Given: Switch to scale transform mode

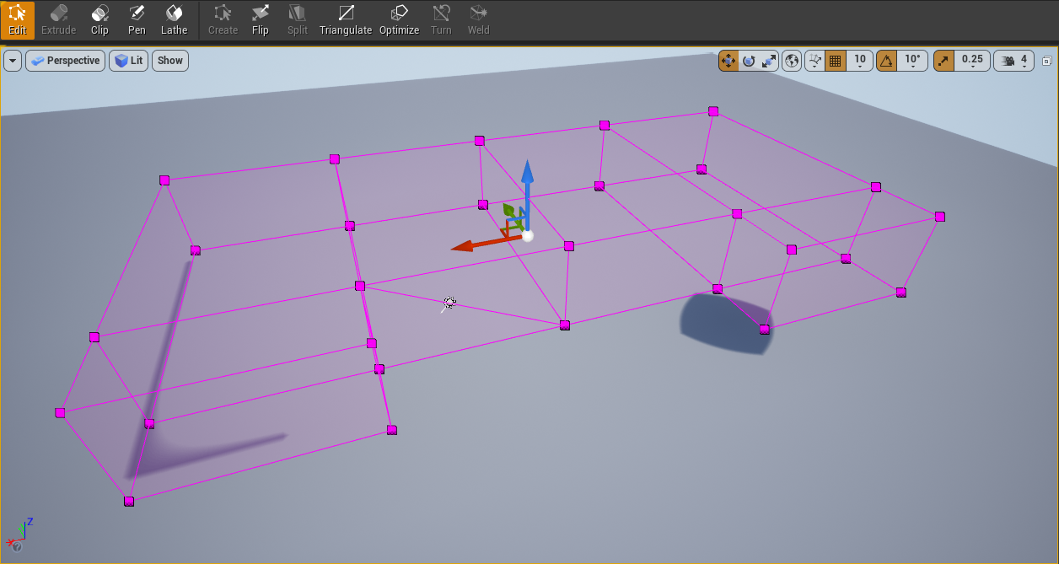Looking at the screenshot, I should click(768, 61).
